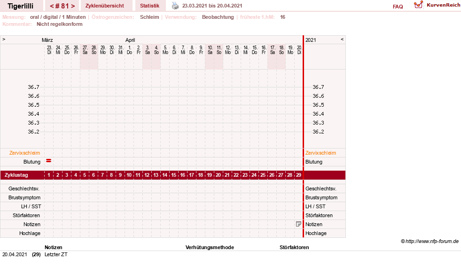Viewport: 461px width, 275px height.
Task: Click the left Brustsymptom row label
Action: 24,197
